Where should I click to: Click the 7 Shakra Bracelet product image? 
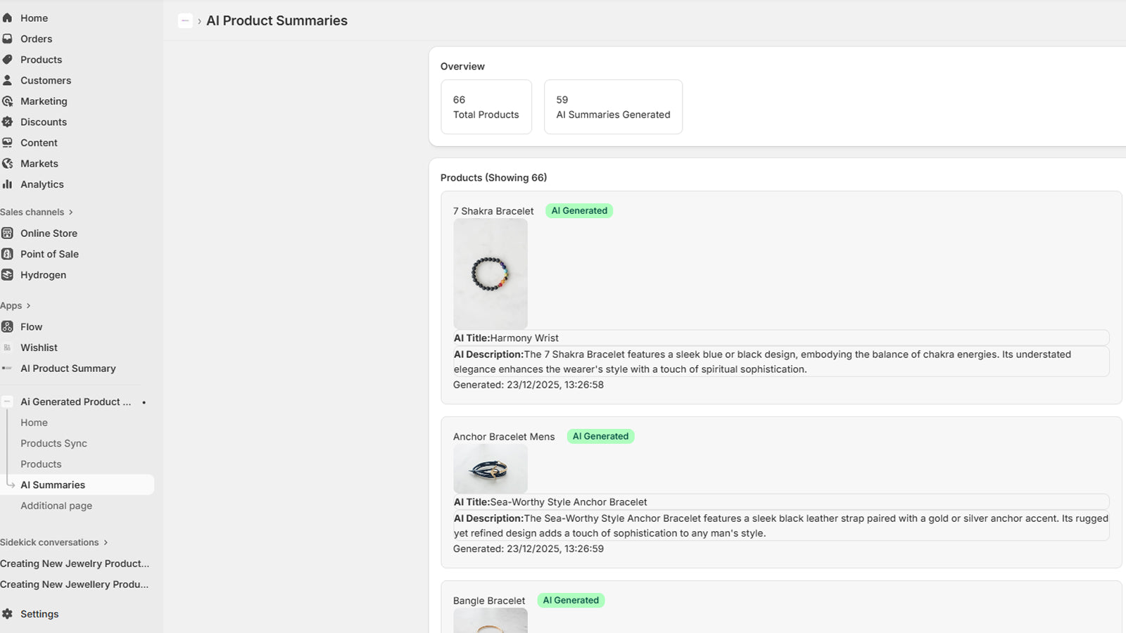490,274
